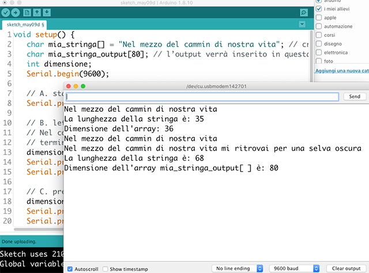Click output line 'La lunghezza della stringa è: 68'
This screenshot has height=273, width=369.
click(x=134, y=158)
